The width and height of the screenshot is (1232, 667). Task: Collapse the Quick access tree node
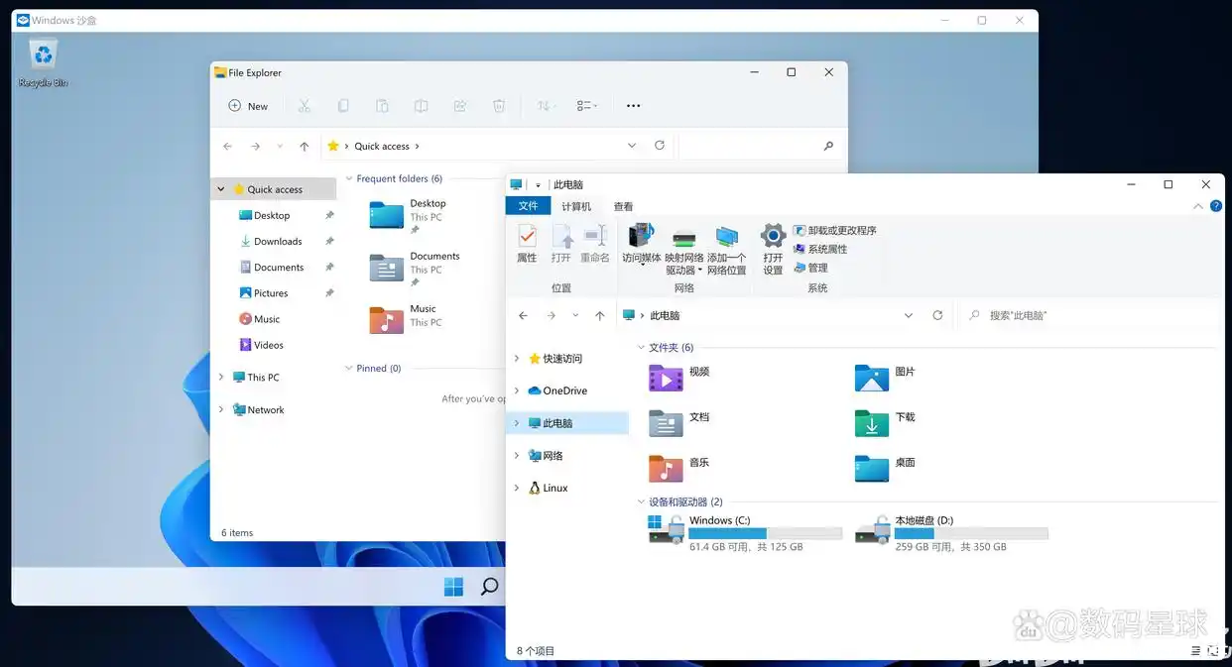coord(221,189)
